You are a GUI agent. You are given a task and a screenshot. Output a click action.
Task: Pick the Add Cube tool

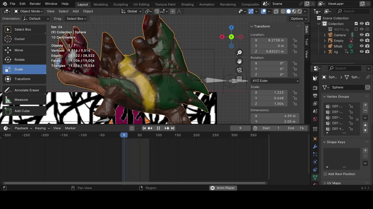(24, 111)
